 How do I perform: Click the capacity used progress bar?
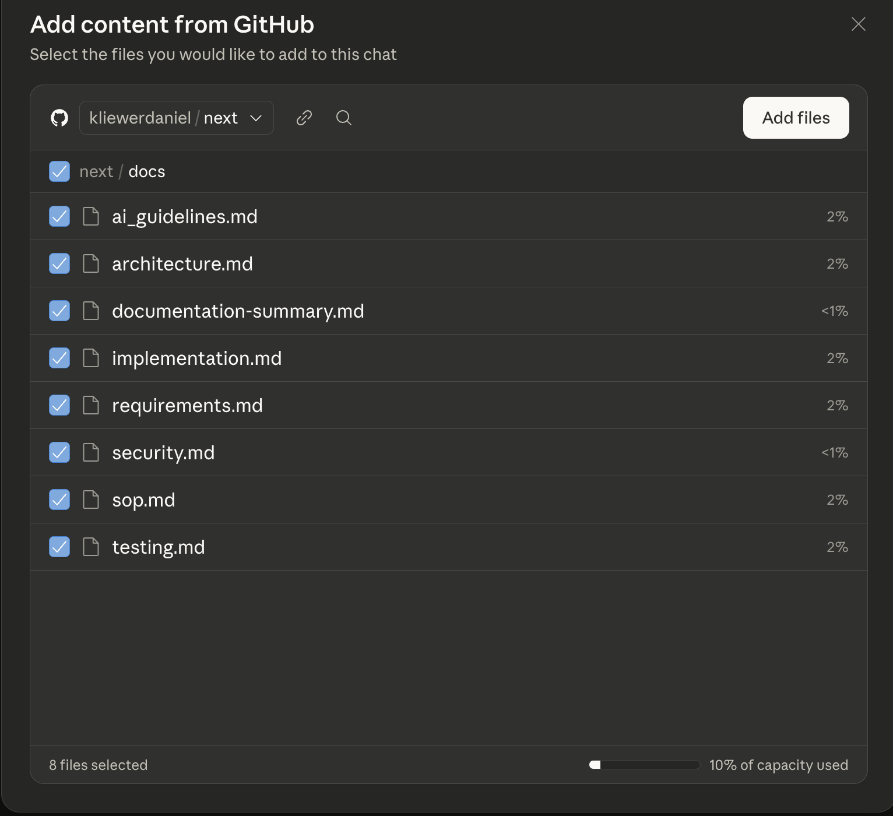[x=644, y=765]
